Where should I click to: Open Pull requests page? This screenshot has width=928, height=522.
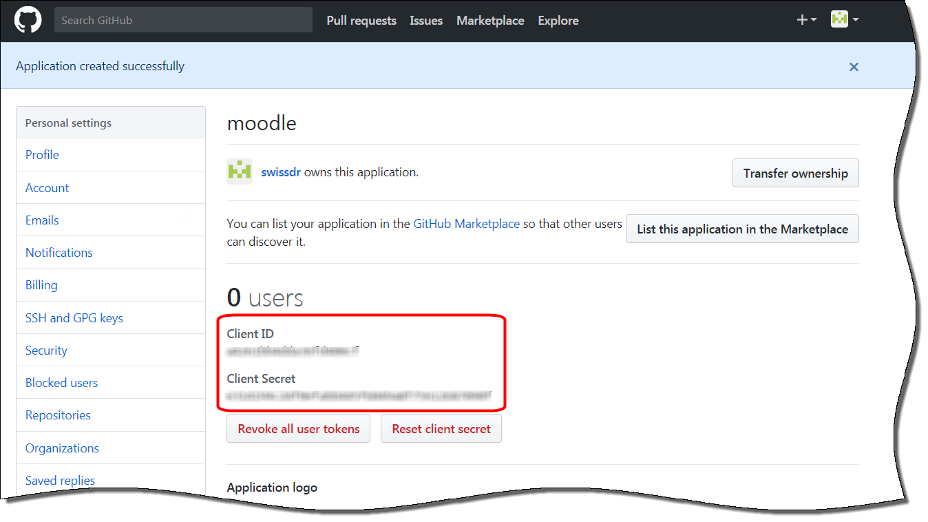(x=361, y=21)
